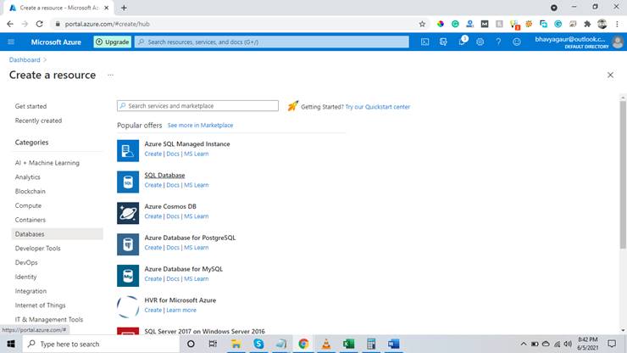Select the AI + Machine Learning category

[x=47, y=163]
